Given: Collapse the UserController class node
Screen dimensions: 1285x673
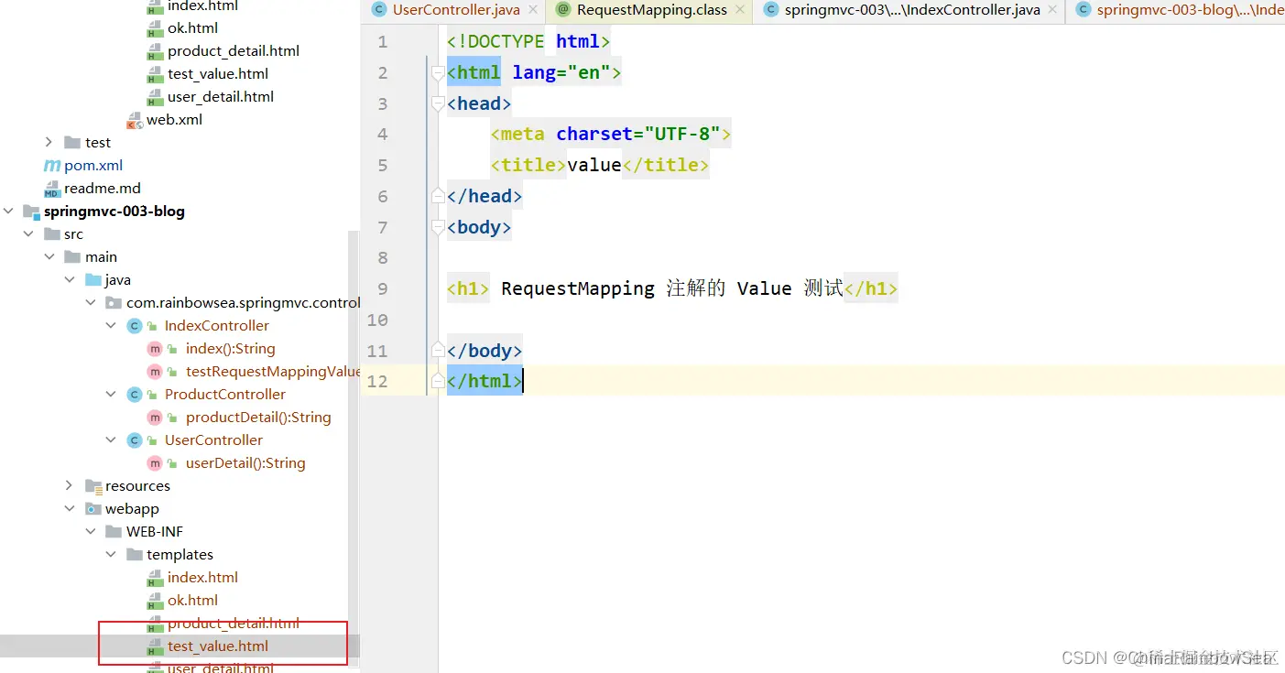Looking at the screenshot, I should click(x=111, y=440).
